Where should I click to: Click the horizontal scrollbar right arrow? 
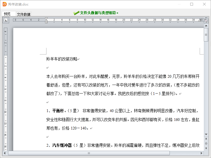201,153
